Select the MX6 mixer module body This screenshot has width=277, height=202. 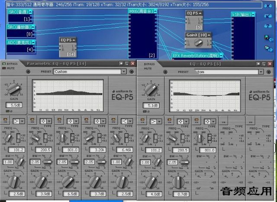[143, 36]
